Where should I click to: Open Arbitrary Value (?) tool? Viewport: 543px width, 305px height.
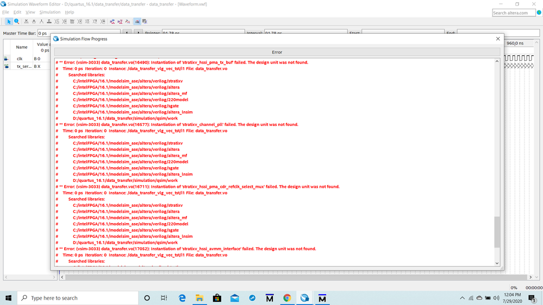95,22
